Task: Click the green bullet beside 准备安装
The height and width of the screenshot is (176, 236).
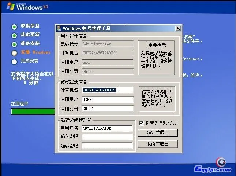Action: (14, 44)
